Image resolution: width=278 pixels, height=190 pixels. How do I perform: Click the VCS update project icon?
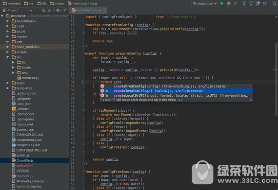pos(244,3)
